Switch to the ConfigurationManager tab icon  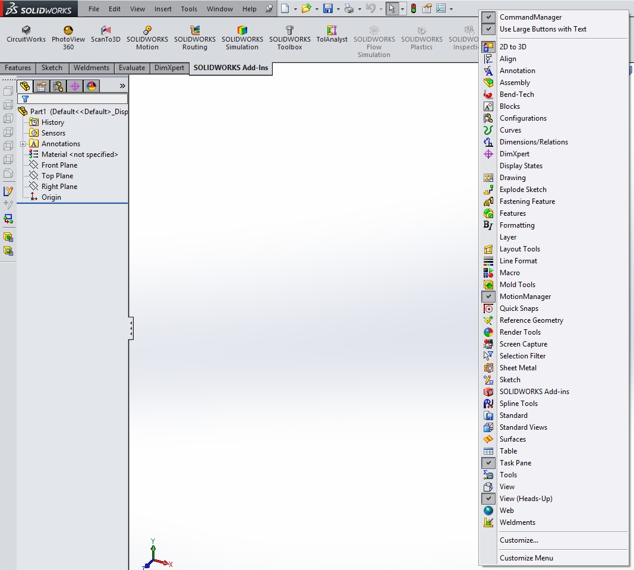58,86
